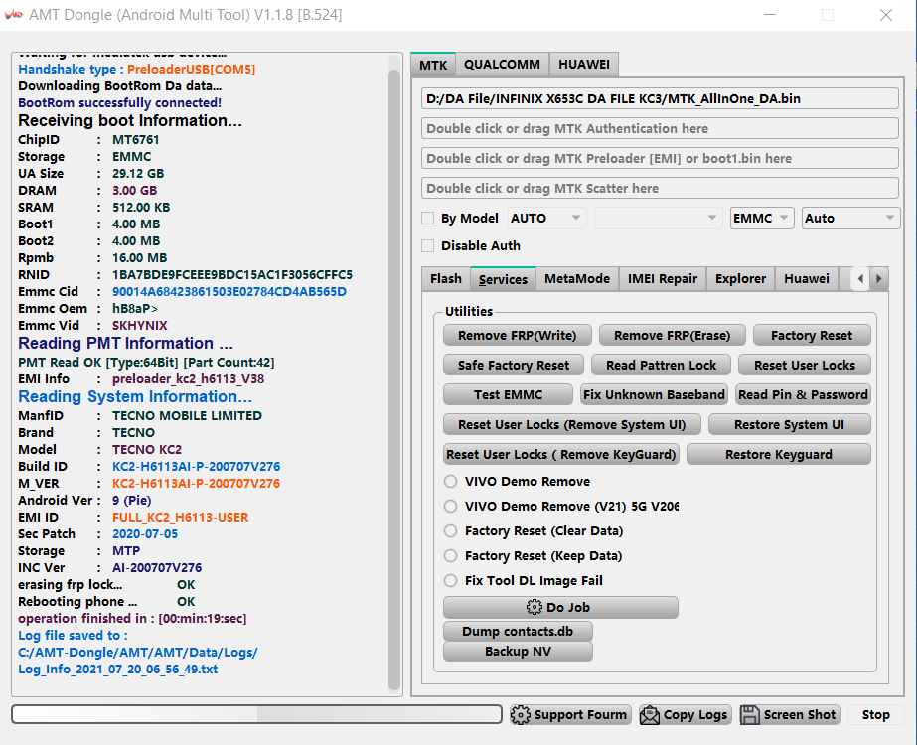
Task: Click the Factory Reset button
Action: (x=812, y=335)
